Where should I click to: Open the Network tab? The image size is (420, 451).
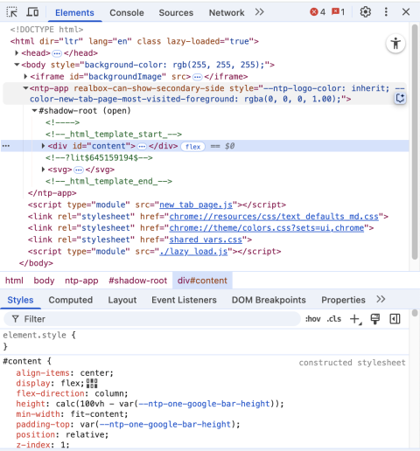227,13
